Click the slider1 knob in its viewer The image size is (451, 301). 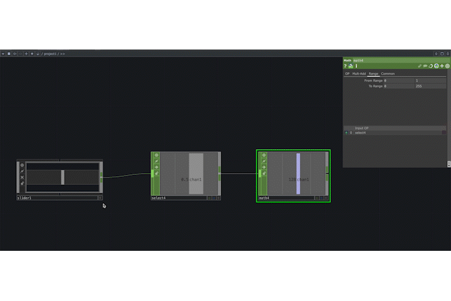(x=63, y=177)
